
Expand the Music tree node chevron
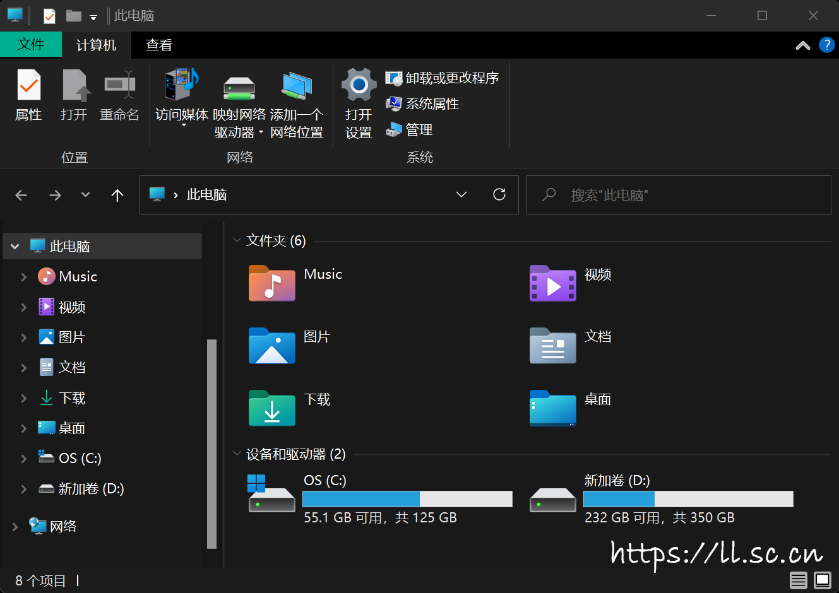click(x=24, y=277)
